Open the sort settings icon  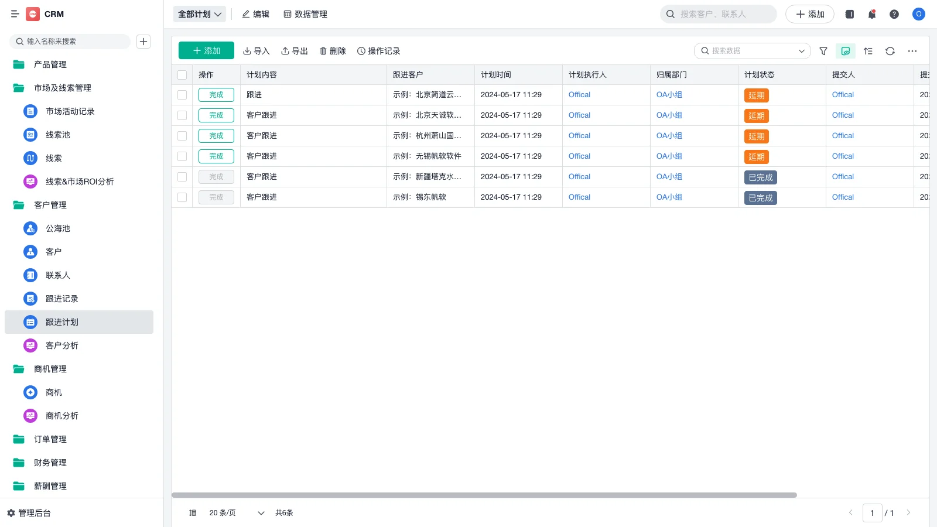pos(868,51)
